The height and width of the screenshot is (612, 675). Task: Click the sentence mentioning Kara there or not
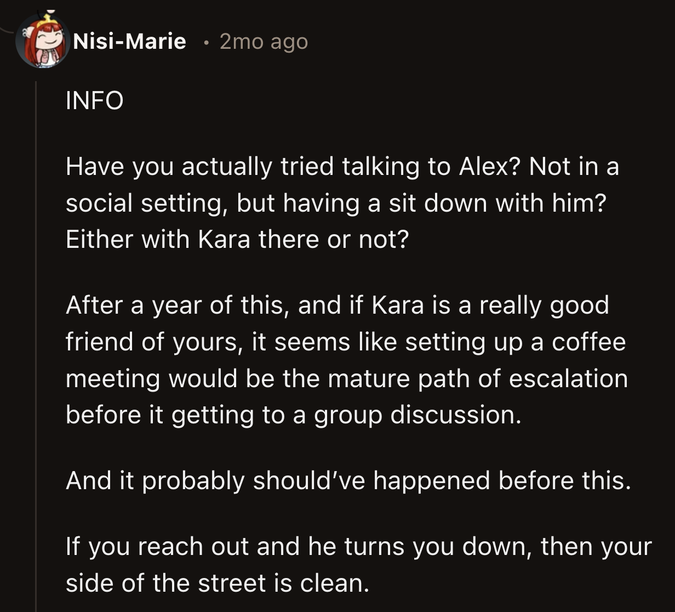(237, 239)
